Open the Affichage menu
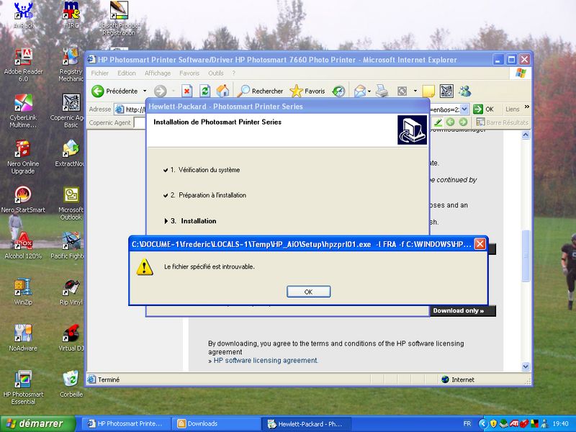576x432 pixels. pos(158,73)
